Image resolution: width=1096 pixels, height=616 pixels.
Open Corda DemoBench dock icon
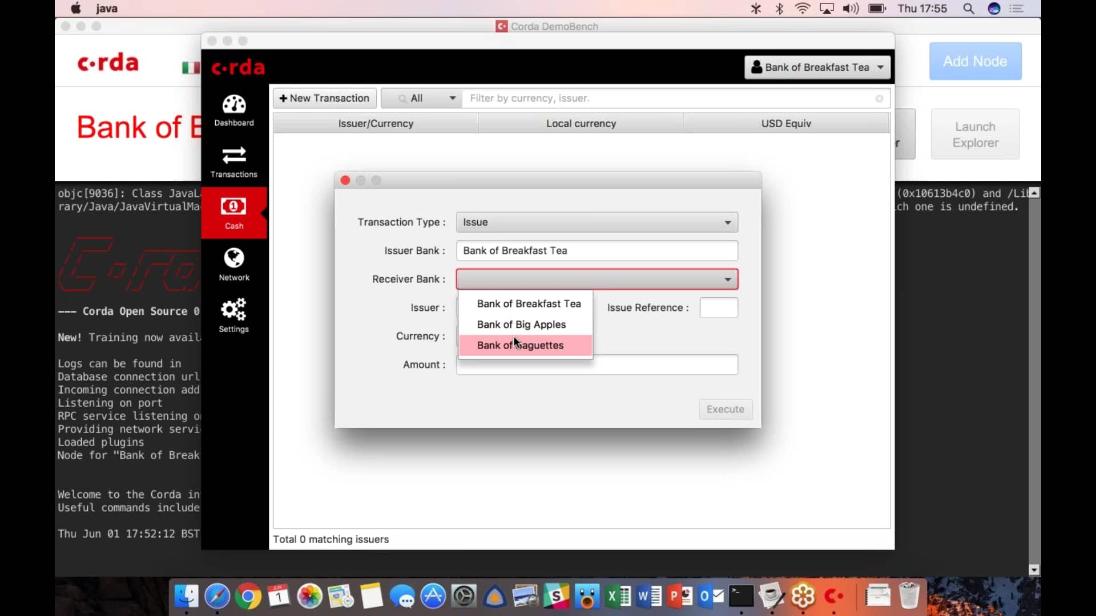tap(834, 597)
